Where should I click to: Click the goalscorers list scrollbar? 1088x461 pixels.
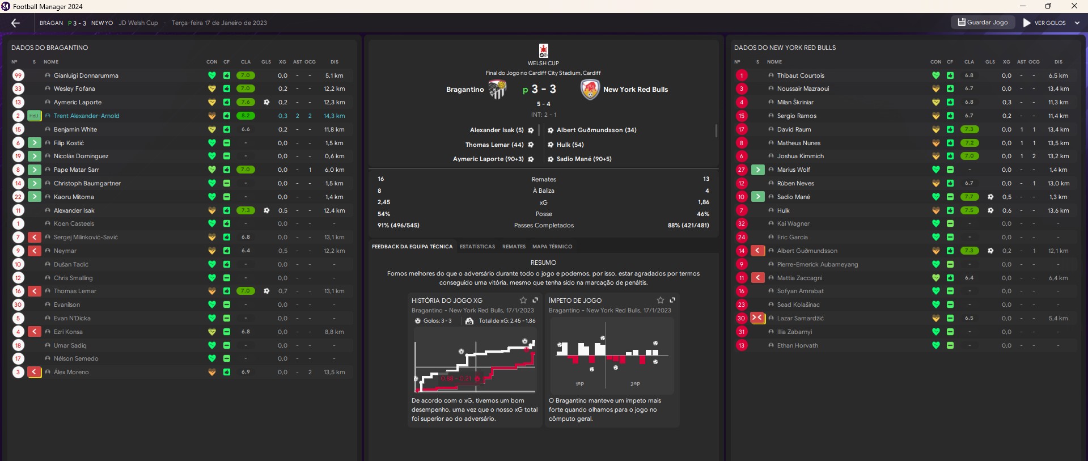coord(716,130)
